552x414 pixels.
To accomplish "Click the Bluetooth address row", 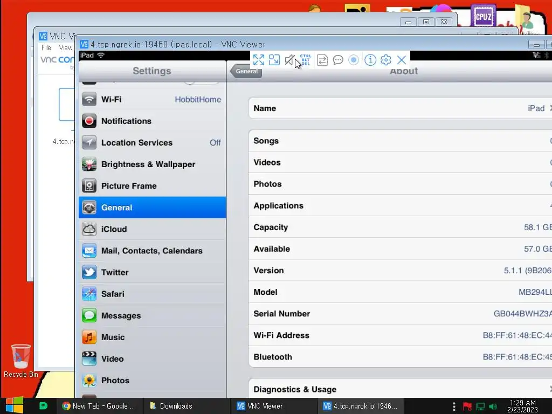I will tap(401, 357).
